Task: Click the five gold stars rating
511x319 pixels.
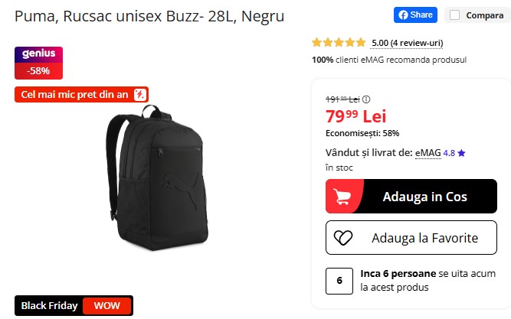Action: tap(339, 42)
